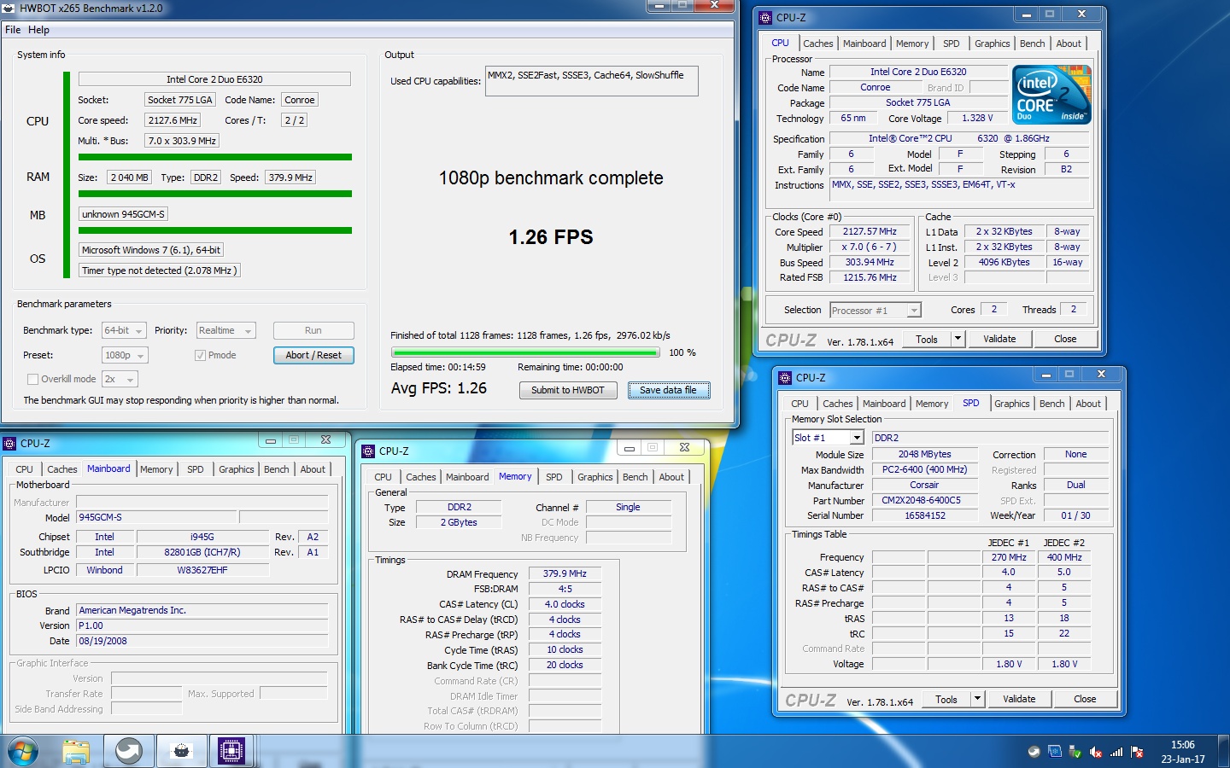The height and width of the screenshot is (768, 1230).
Task: Click FSB:DRAM ratio value '4:5'
Action: point(565,589)
